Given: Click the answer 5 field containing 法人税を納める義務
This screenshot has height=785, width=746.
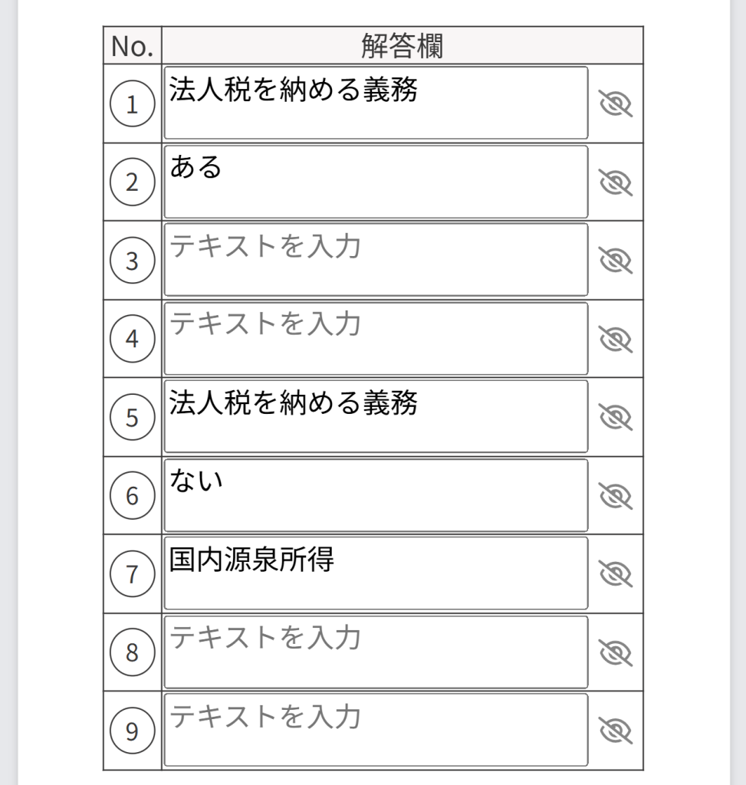Looking at the screenshot, I should tap(376, 416).
